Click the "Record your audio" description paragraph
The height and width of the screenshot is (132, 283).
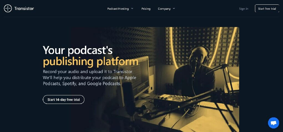90,78
